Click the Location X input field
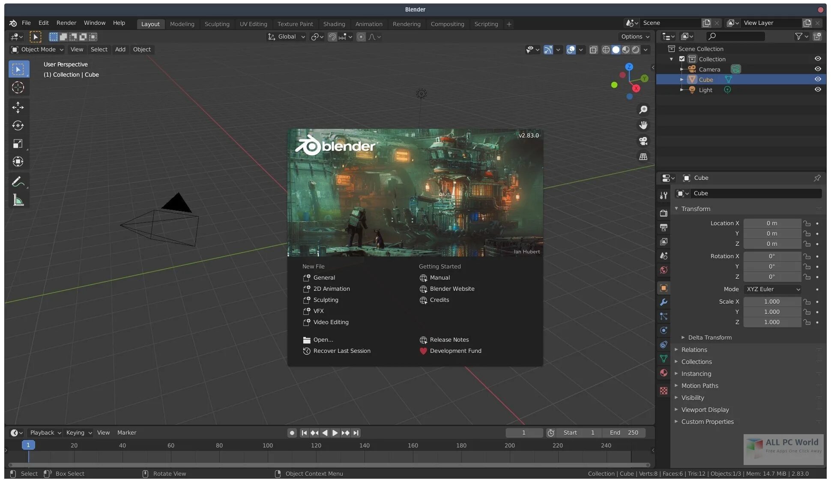 (771, 223)
